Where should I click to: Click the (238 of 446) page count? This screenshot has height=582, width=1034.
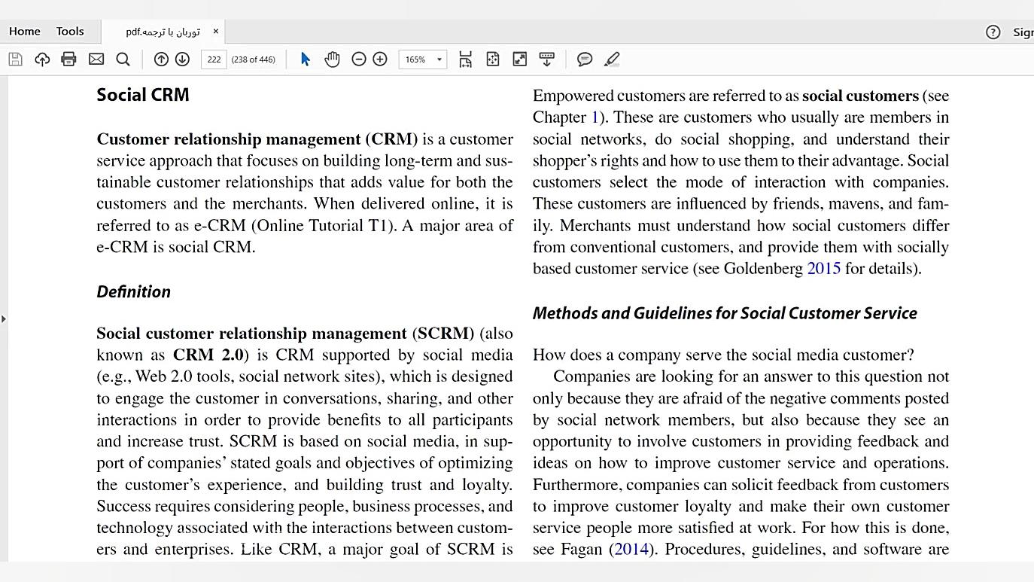pyautogui.click(x=253, y=59)
